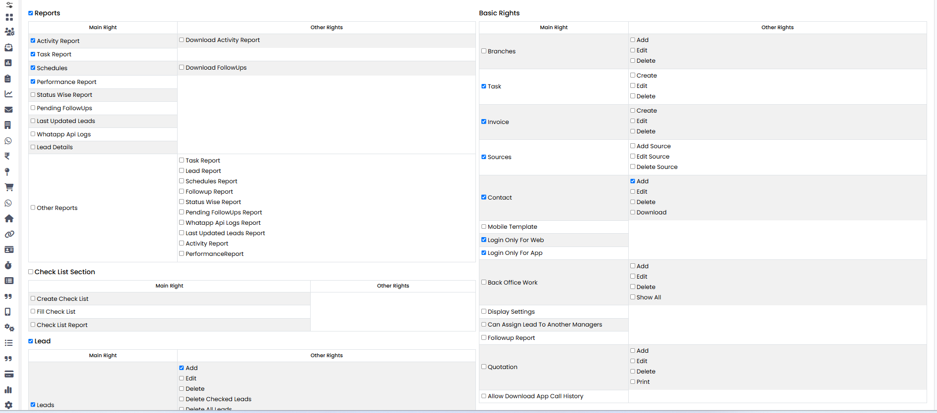Click the shopping cart sidebar icon
The width and height of the screenshot is (937, 413).
pyautogui.click(x=8, y=187)
